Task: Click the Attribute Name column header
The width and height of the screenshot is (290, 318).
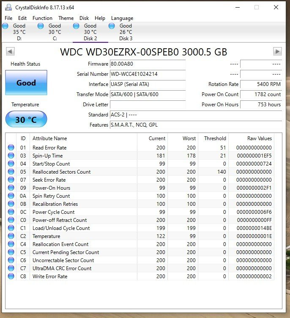Action: [x=83, y=138]
